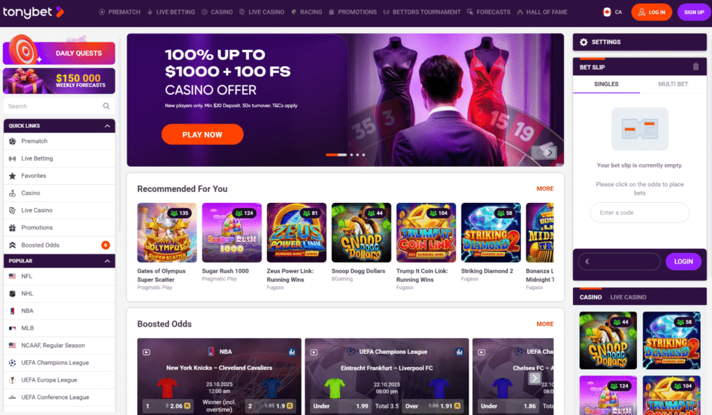Click the search magnifier icon
712x415 pixels.
(106, 106)
